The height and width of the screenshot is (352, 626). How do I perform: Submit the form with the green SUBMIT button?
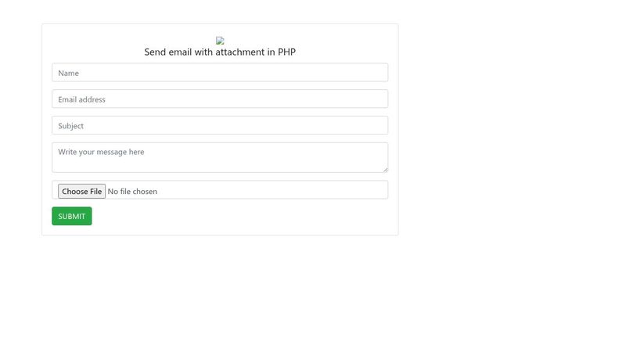(72, 216)
